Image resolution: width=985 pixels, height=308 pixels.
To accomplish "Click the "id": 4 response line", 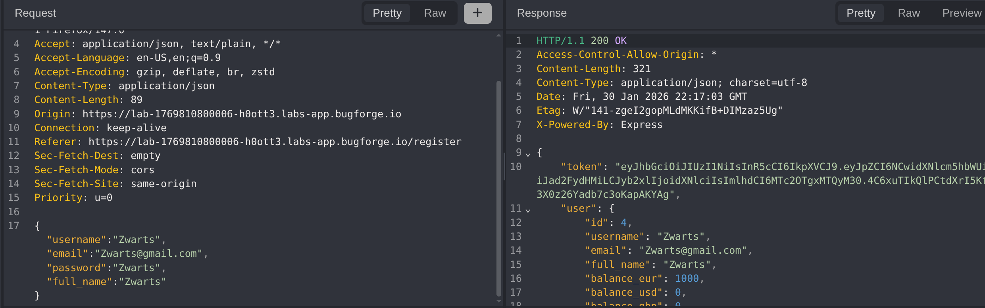I will (608, 222).
